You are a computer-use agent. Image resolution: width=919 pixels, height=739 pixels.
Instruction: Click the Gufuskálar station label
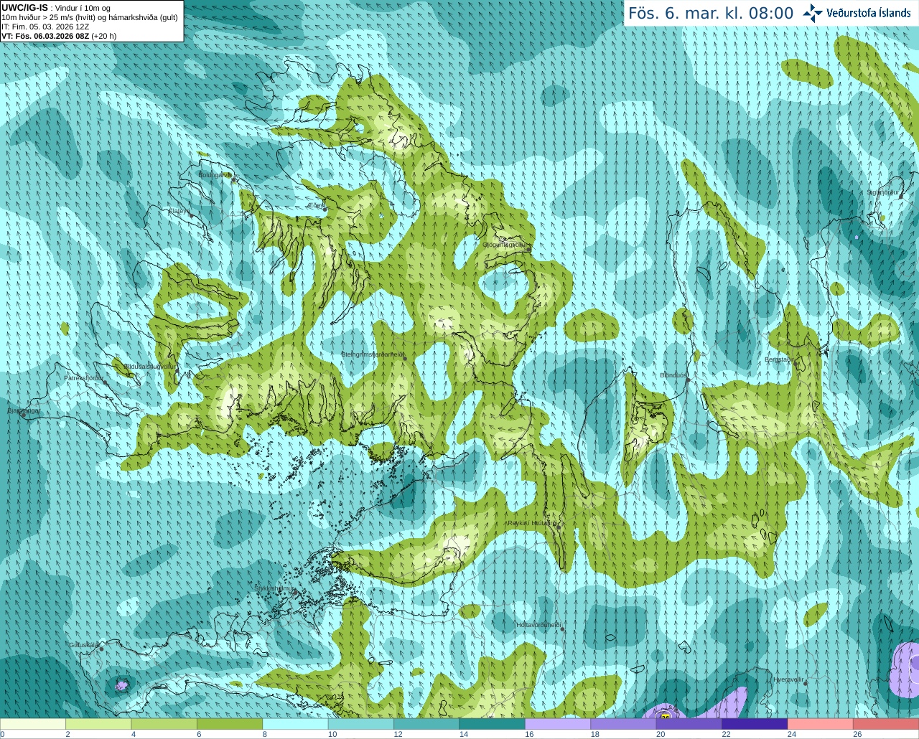pos(83,644)
